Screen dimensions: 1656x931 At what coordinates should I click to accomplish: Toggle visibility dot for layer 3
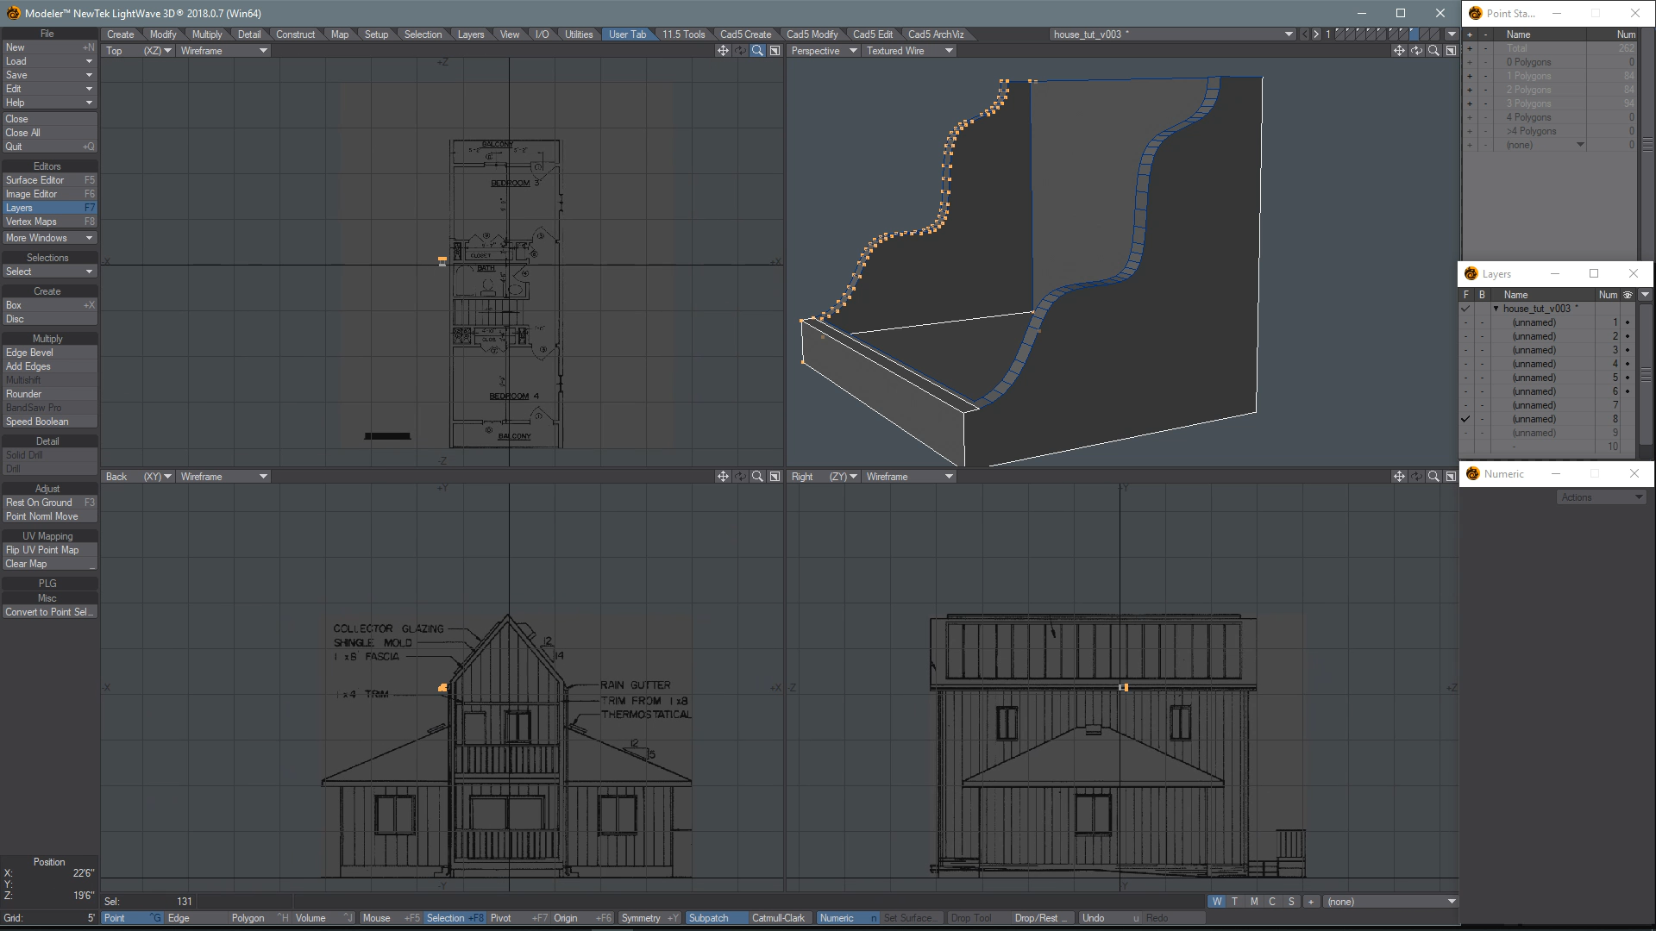[1628, 350]
